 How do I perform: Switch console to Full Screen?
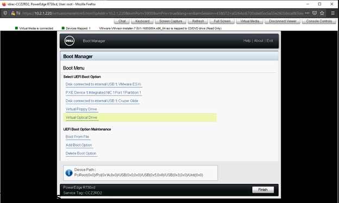(222, 21)
